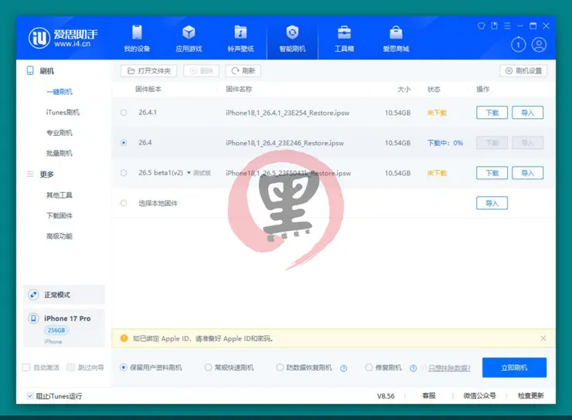Click the orange warning icon in banner
The height and width of the screenshot is (420, 572).
pyautogui.click(x=124, y=338)
